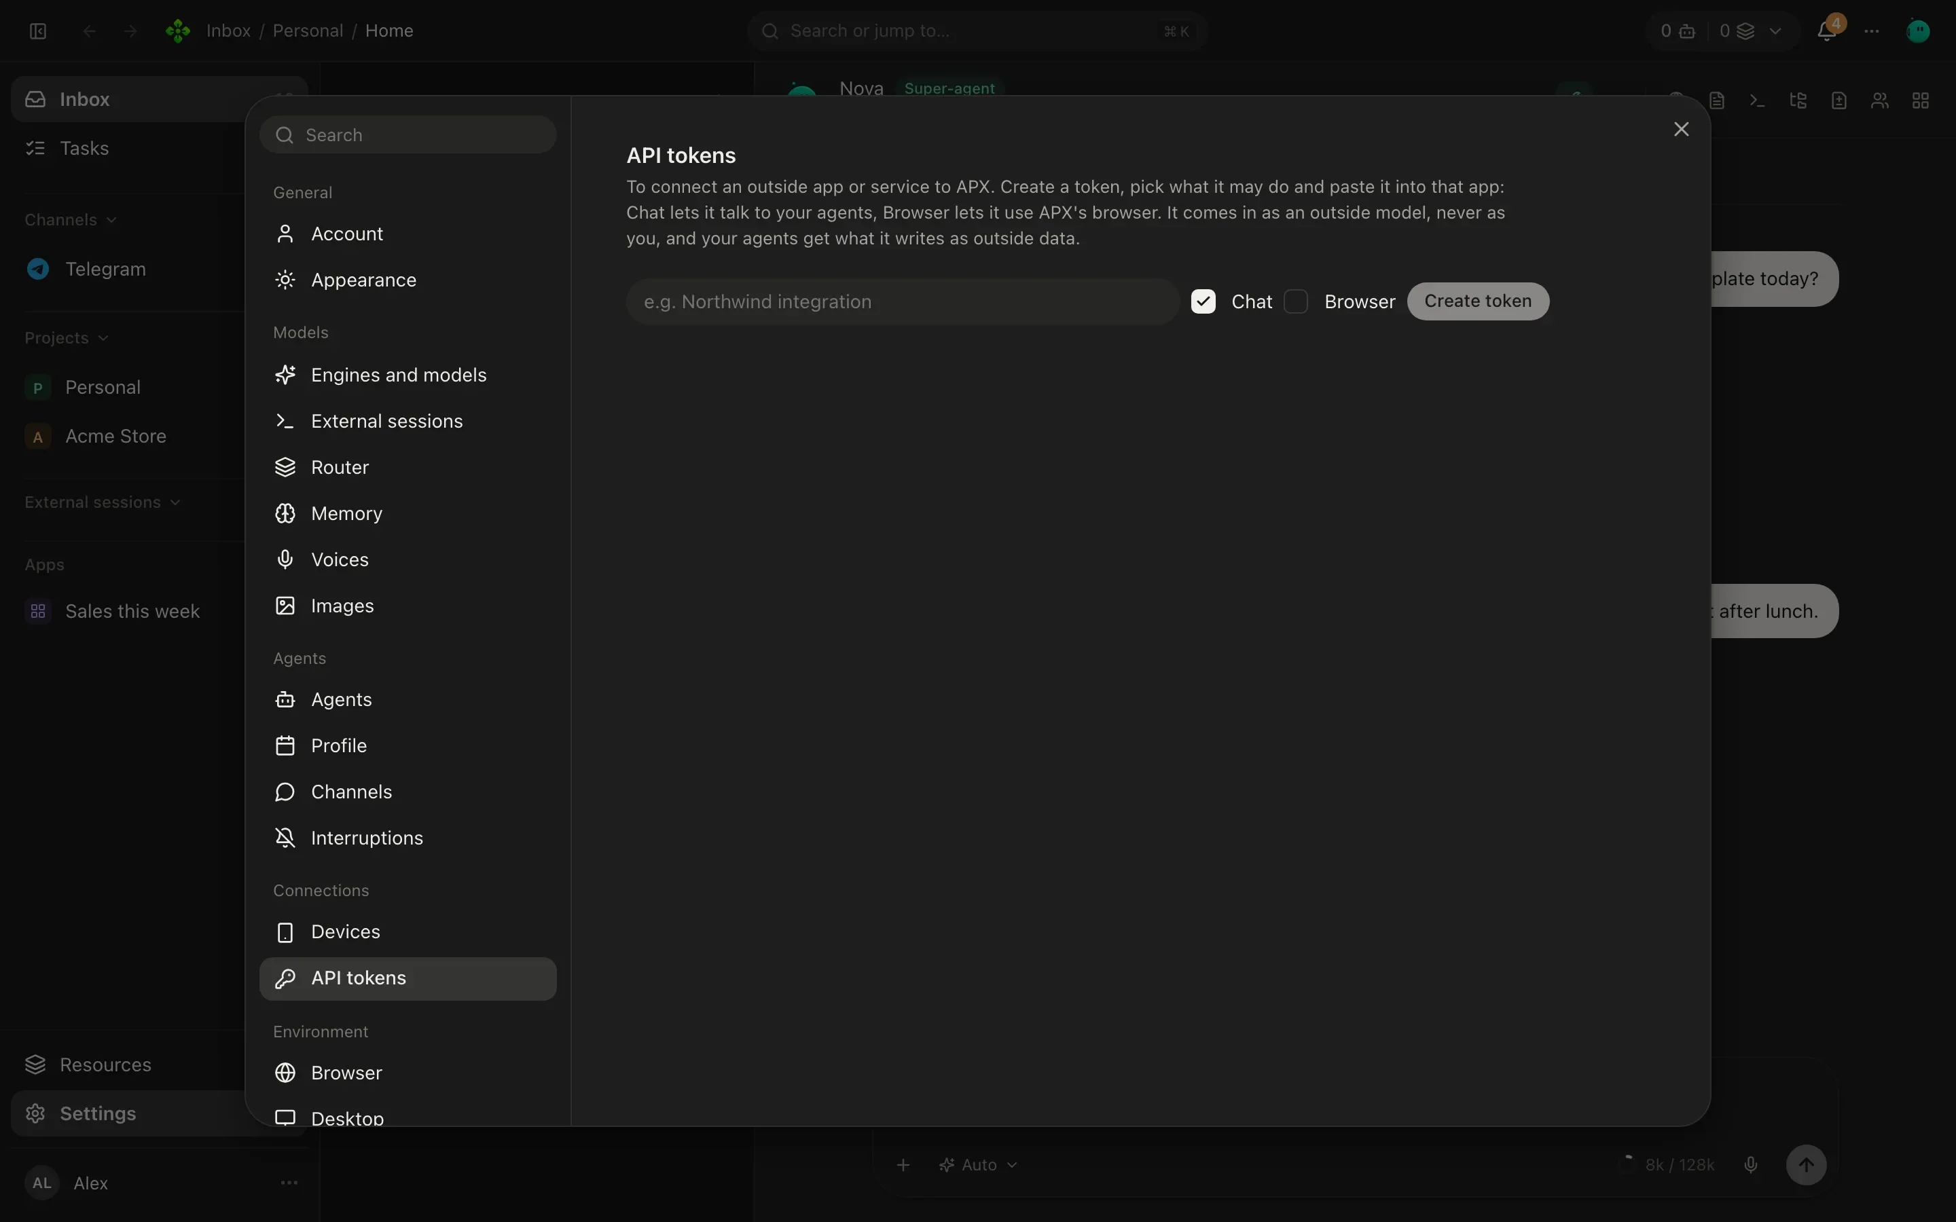
Task: Select API tokens in sidebar
Action: [x=407, y=978]
